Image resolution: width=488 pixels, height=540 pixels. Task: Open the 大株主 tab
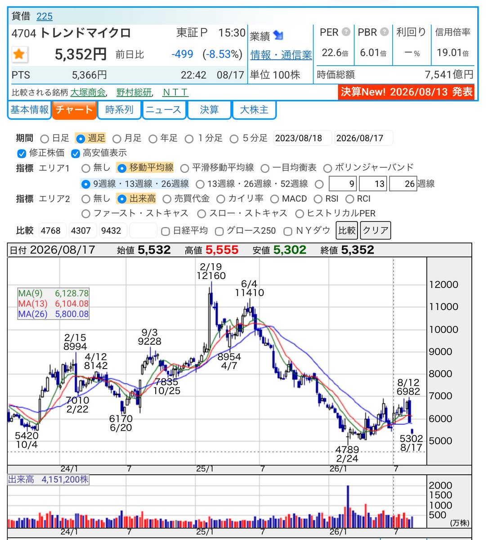(x=254, y=110)
